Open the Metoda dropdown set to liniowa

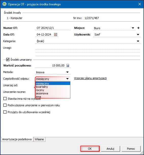click(67, 72)
